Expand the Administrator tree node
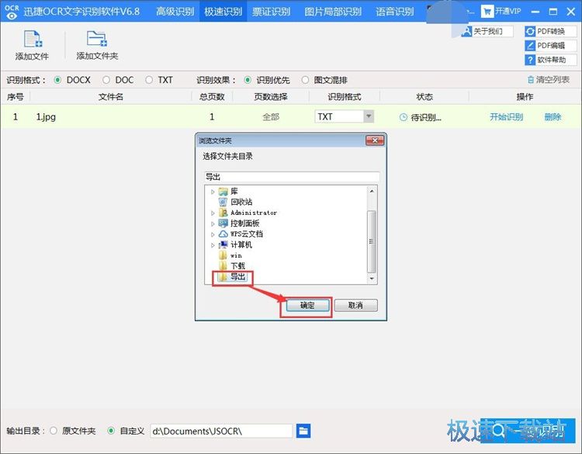Viewport: 582px width, 454px height. 213,213
